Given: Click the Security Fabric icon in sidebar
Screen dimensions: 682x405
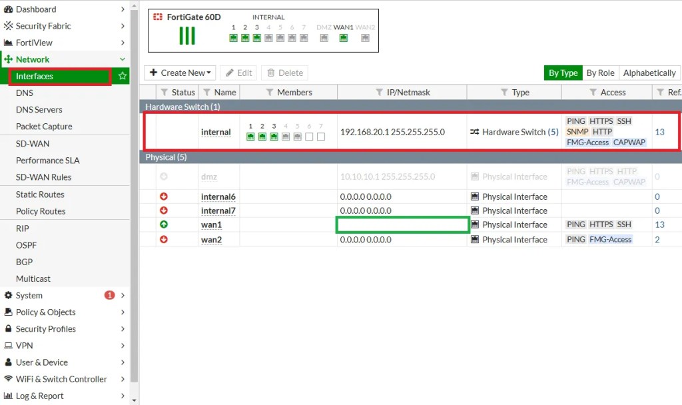Looking at the screenshot, I should tap(8, 26).
